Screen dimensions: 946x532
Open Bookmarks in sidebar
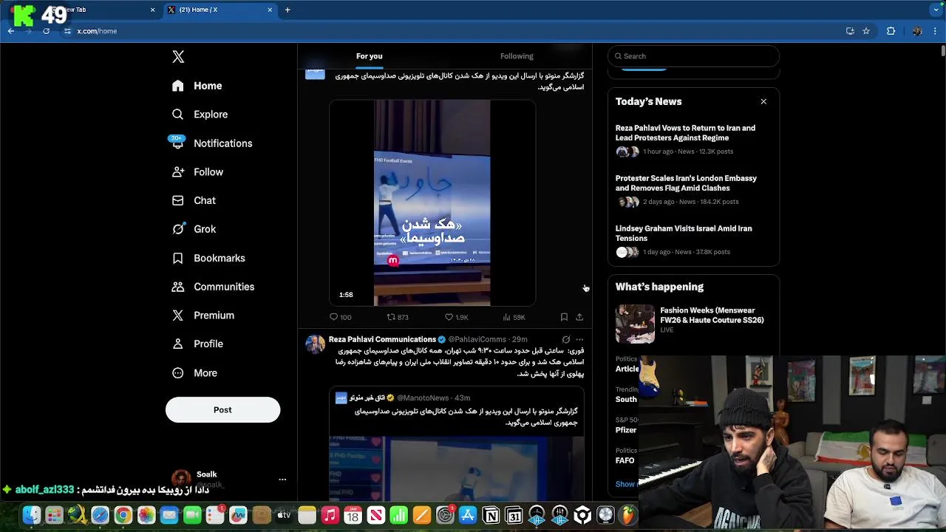[x=208, y=258]
